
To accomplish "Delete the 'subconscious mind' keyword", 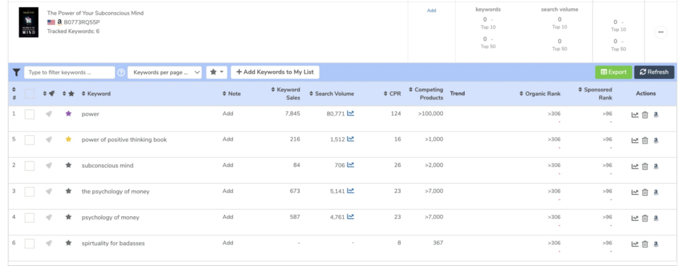I will [645, 166].
